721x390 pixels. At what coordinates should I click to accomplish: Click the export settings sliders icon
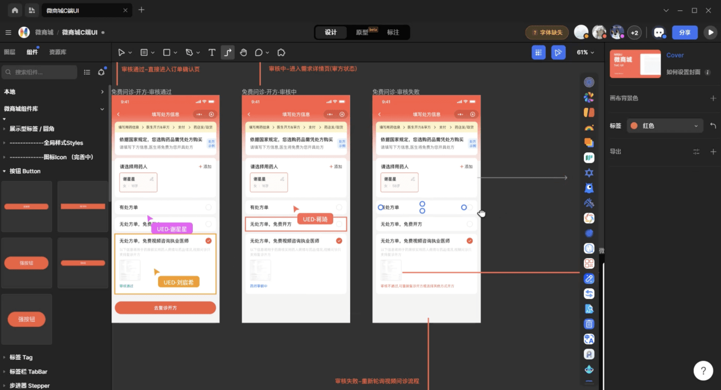(697, 152)
